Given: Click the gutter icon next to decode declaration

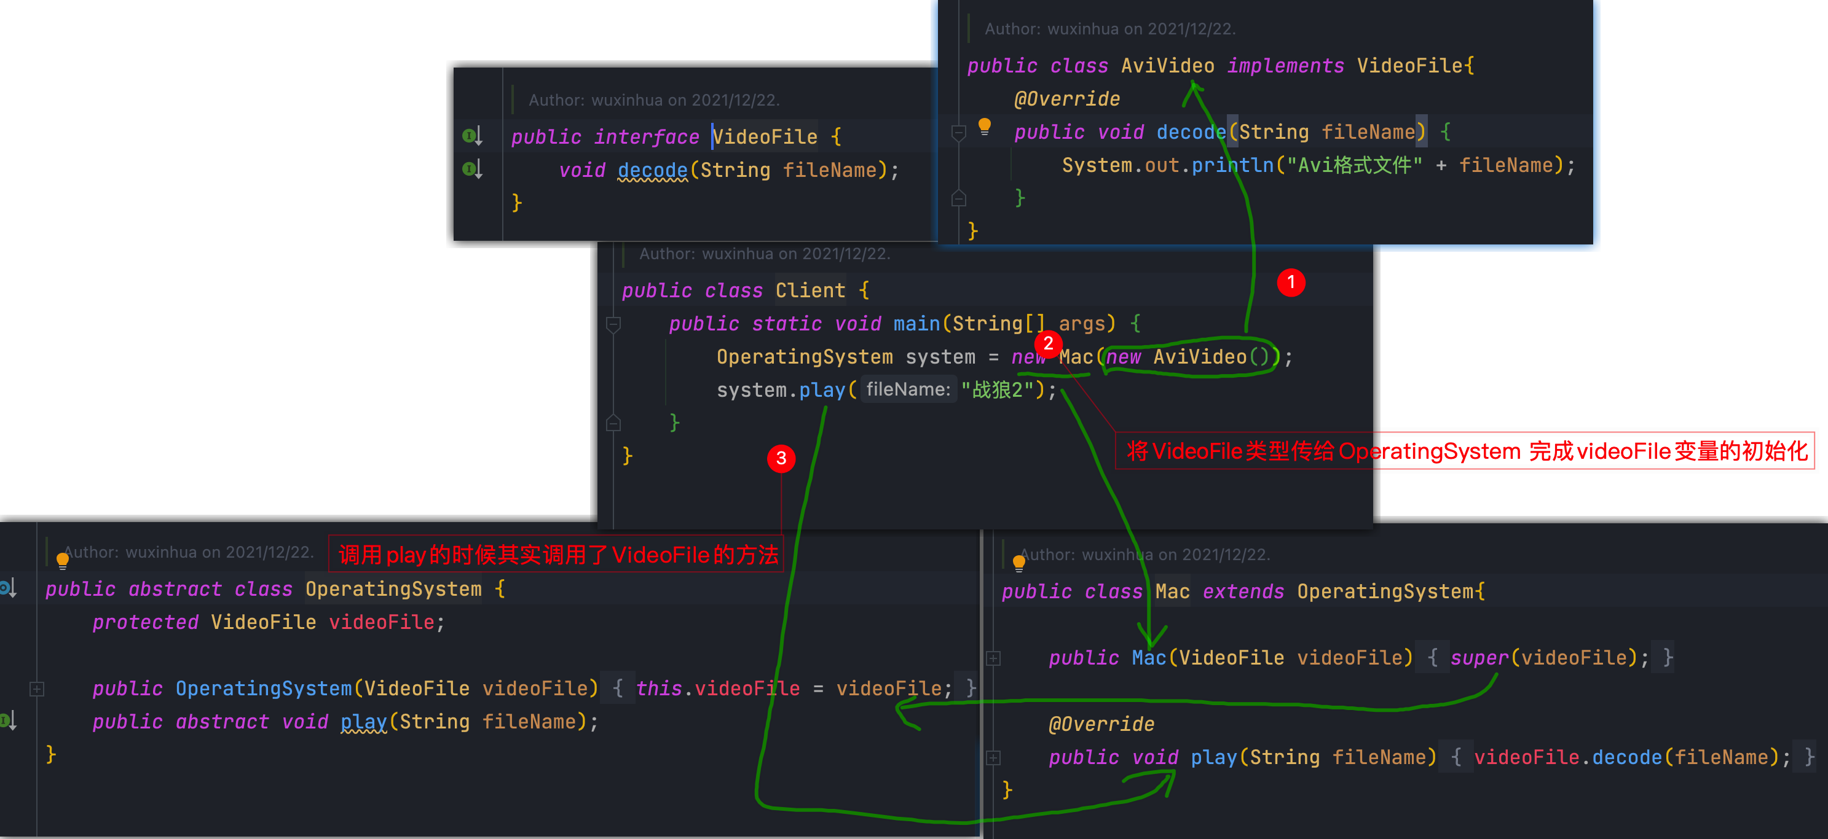Looking at the screenshot, I should pos(471,169).
